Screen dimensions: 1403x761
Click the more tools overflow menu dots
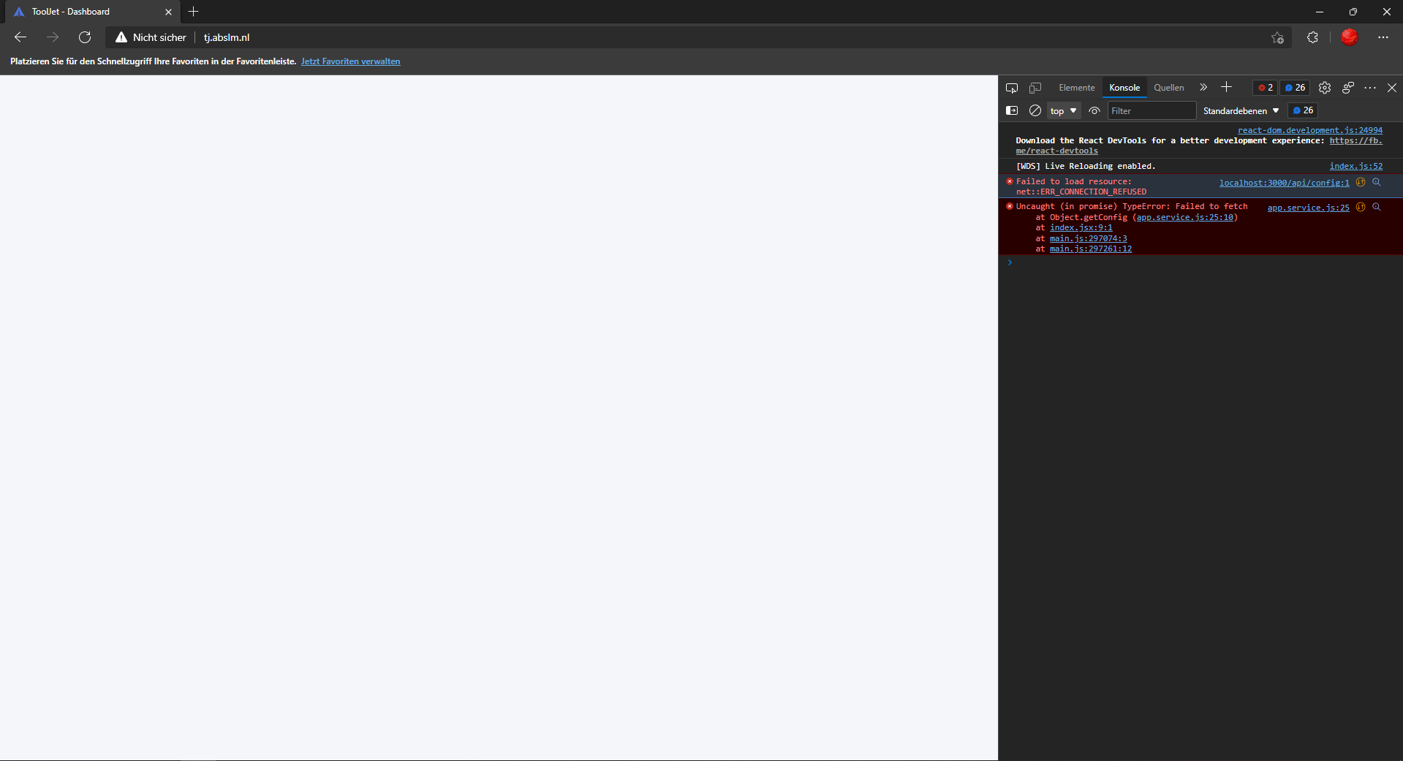[x=1370, y=87]
